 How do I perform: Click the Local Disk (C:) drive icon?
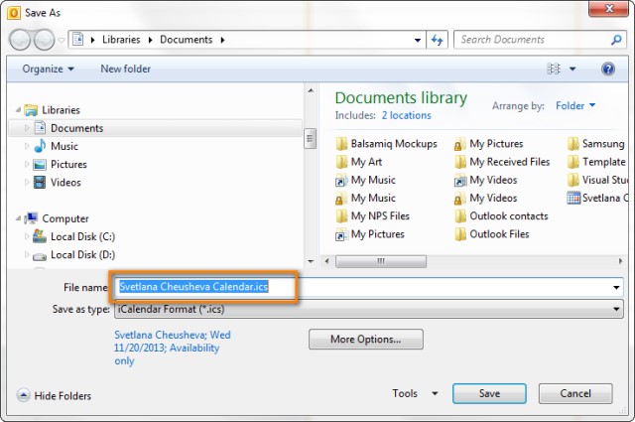[x=40, y=236]
